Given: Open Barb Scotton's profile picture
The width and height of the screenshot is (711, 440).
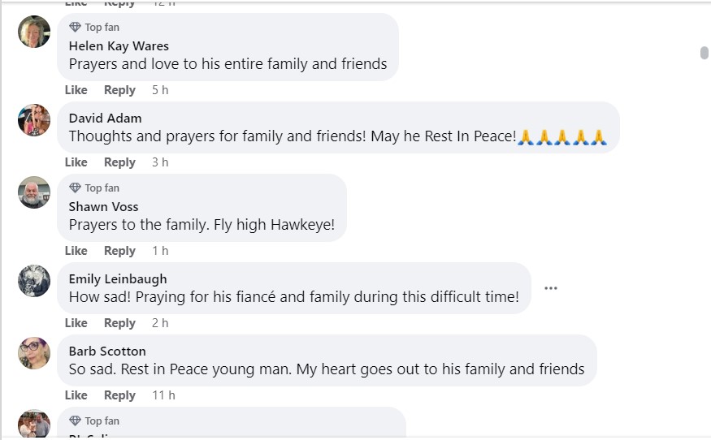Looking at the screenshot, I should (34, 353).
